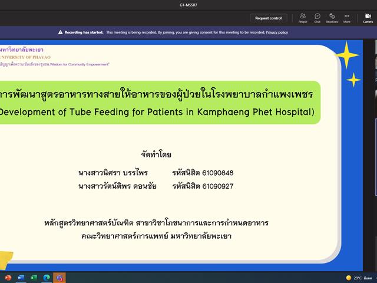Click student ID 61090927 text
The height and width of the screenshot is (283, 377).
point(217,186)
